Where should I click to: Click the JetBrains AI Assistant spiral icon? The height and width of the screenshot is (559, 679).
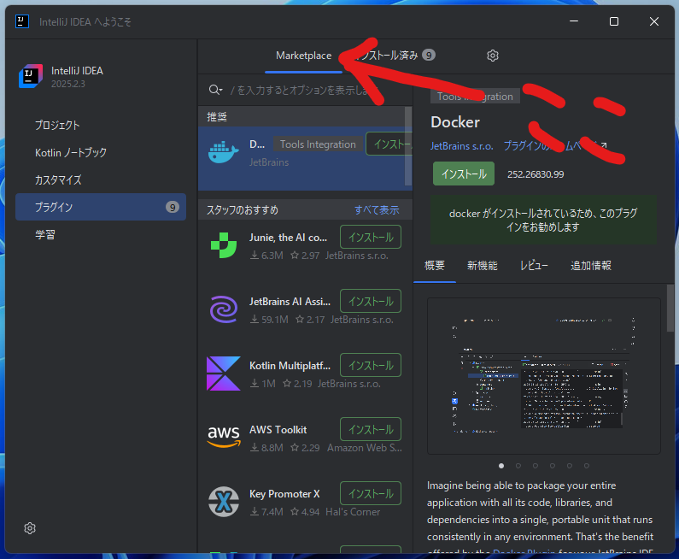tap(223, 309)
